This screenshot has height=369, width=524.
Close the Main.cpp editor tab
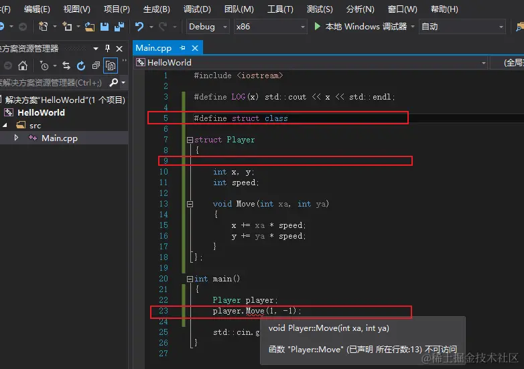(x=195, y=48)
